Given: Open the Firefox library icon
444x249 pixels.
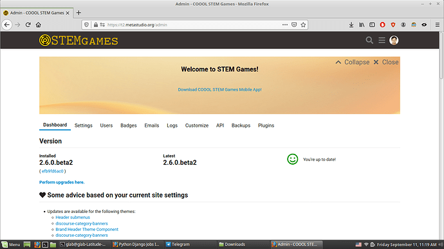Looking at the screenshot, I should [x=362, y=25].
